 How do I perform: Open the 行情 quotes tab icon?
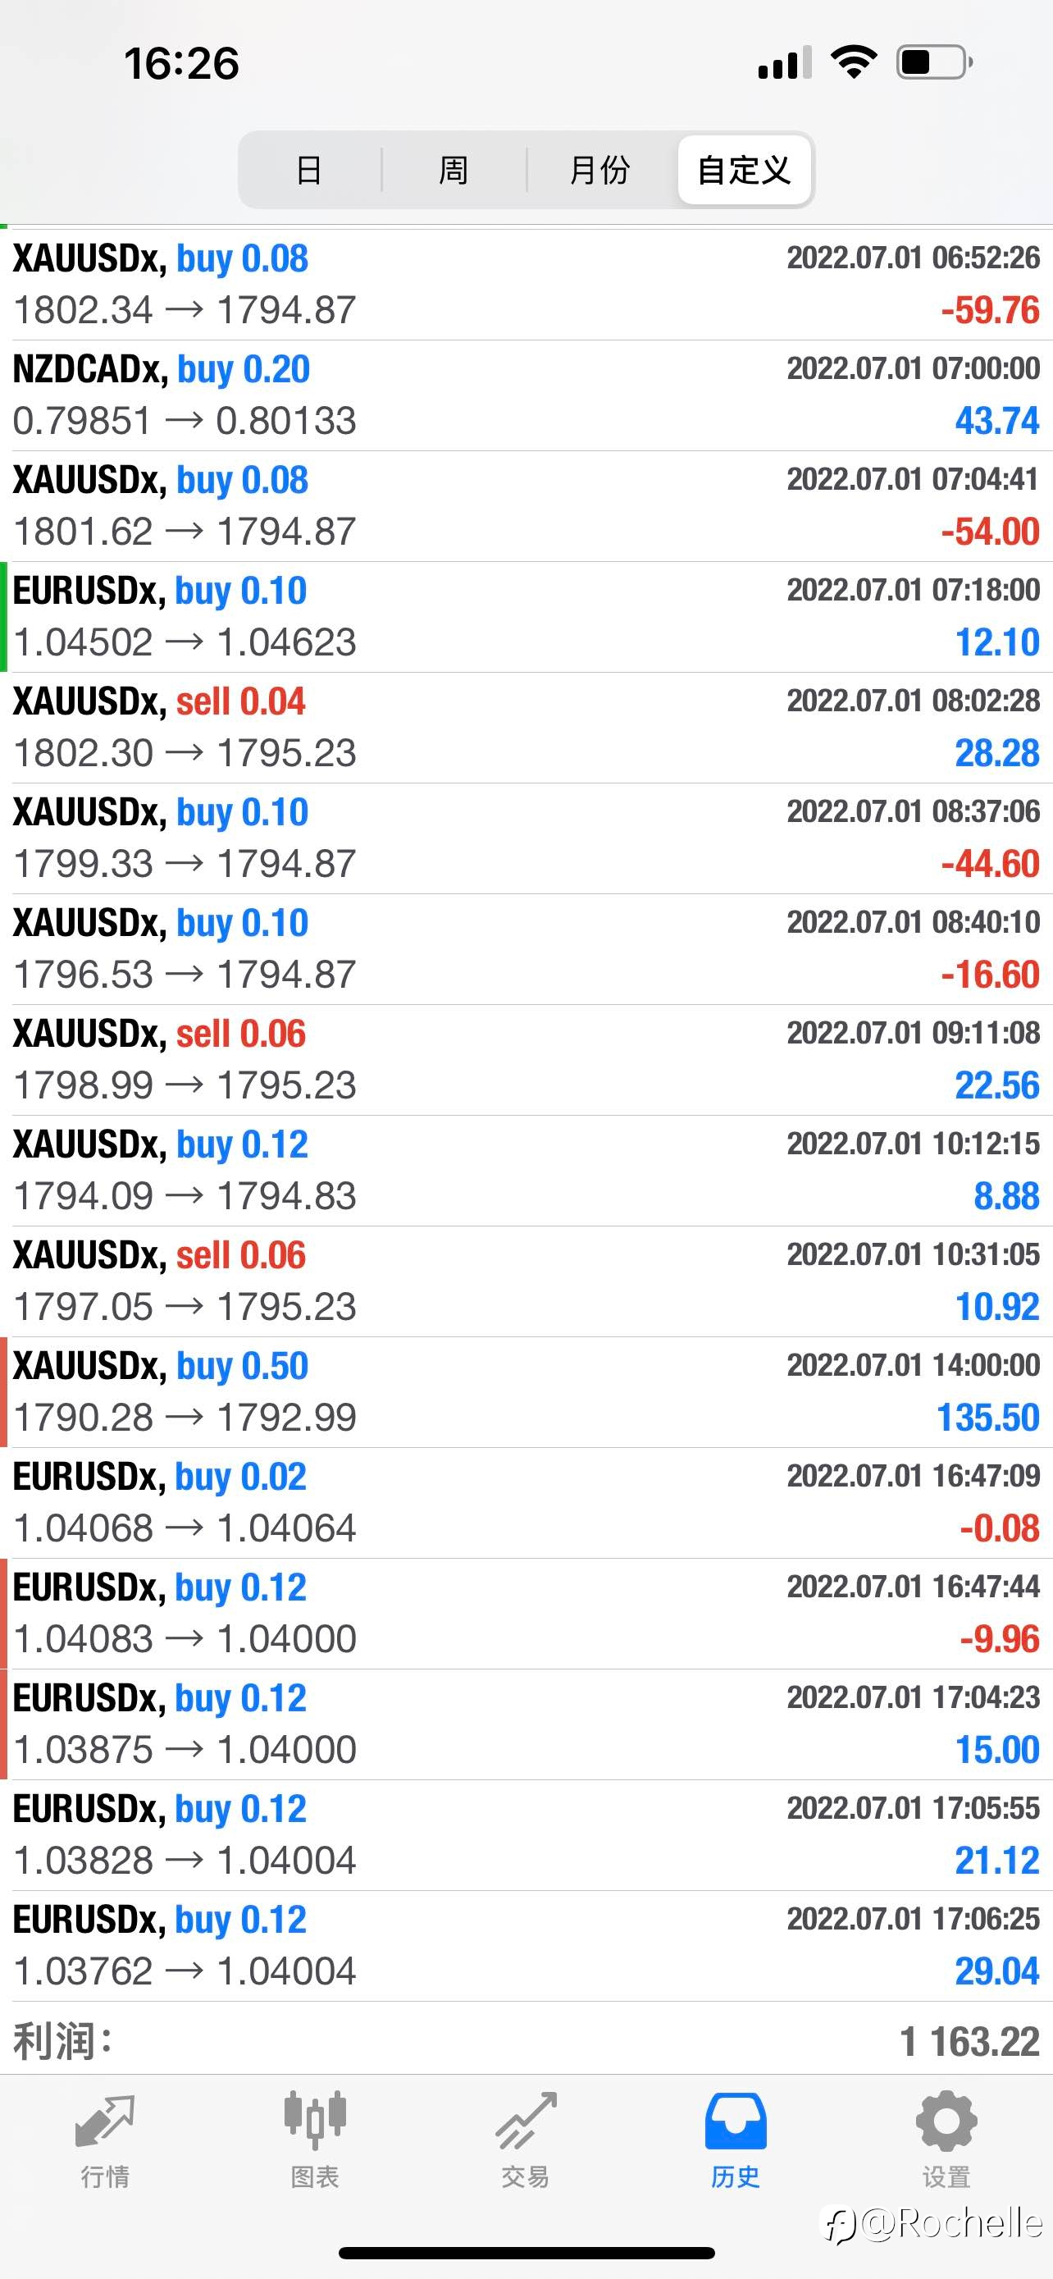104,2123
